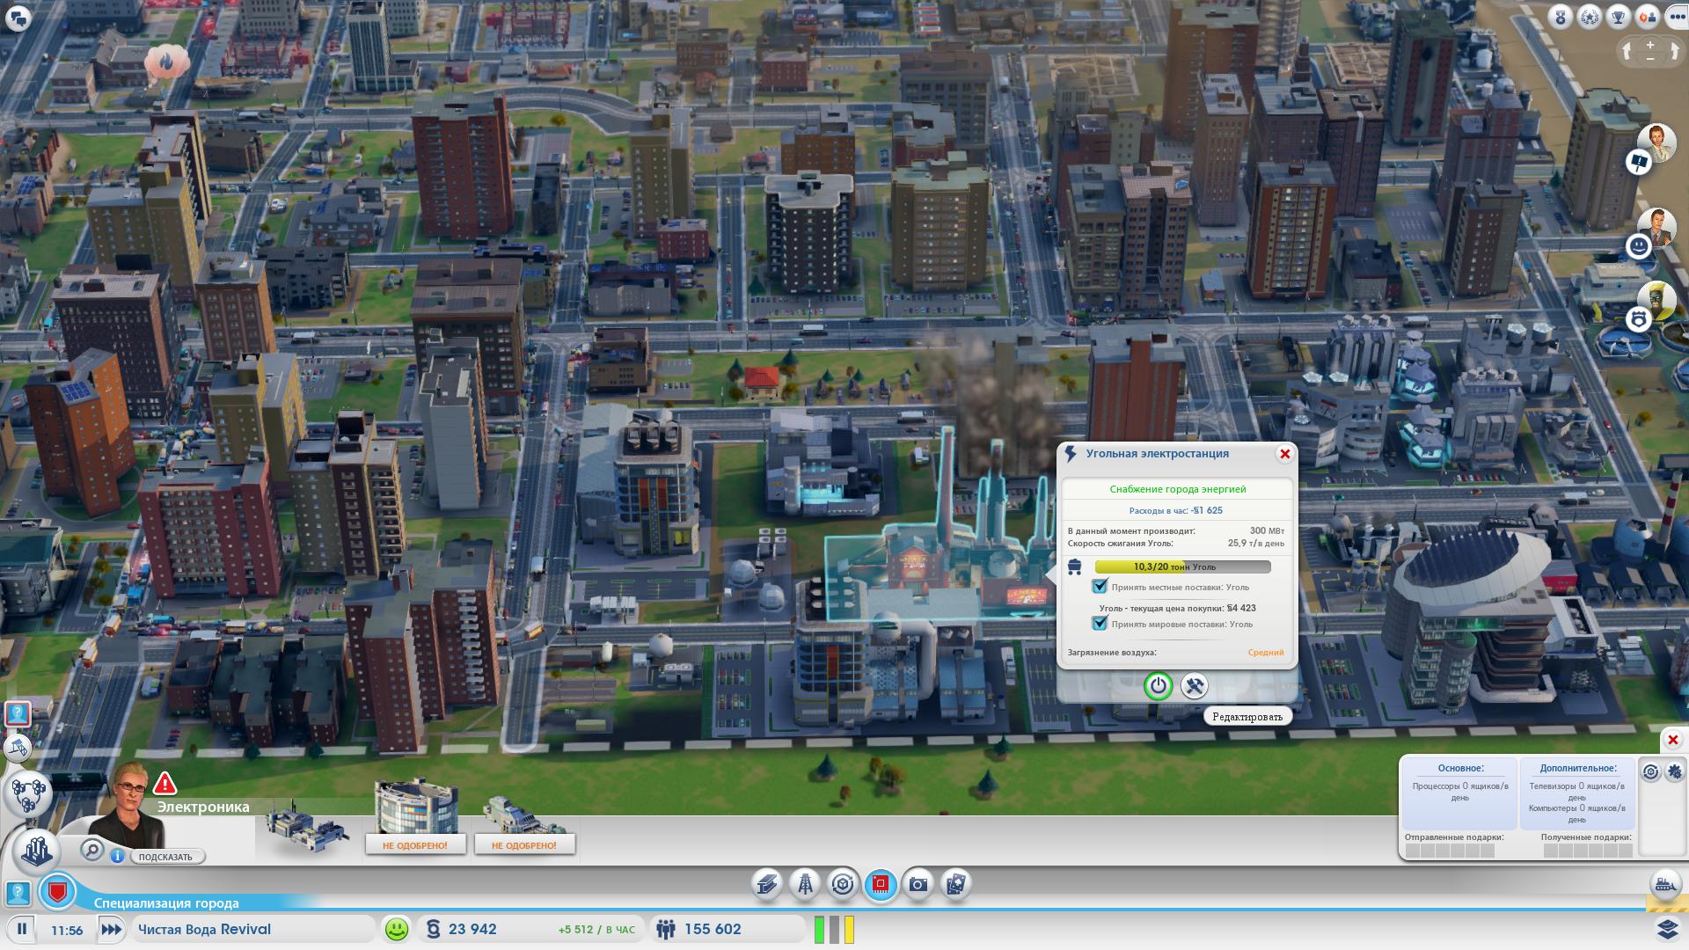Set game speed with fast-forward arrows
1689x950 pixels.
[x=111, y=929]
